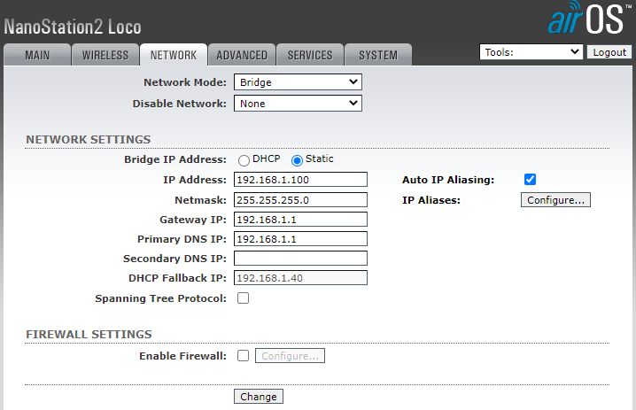The width and height of the screenshot is (636, 410).
Task: Click the Enable Firewall label
Action: click(183, 356)
